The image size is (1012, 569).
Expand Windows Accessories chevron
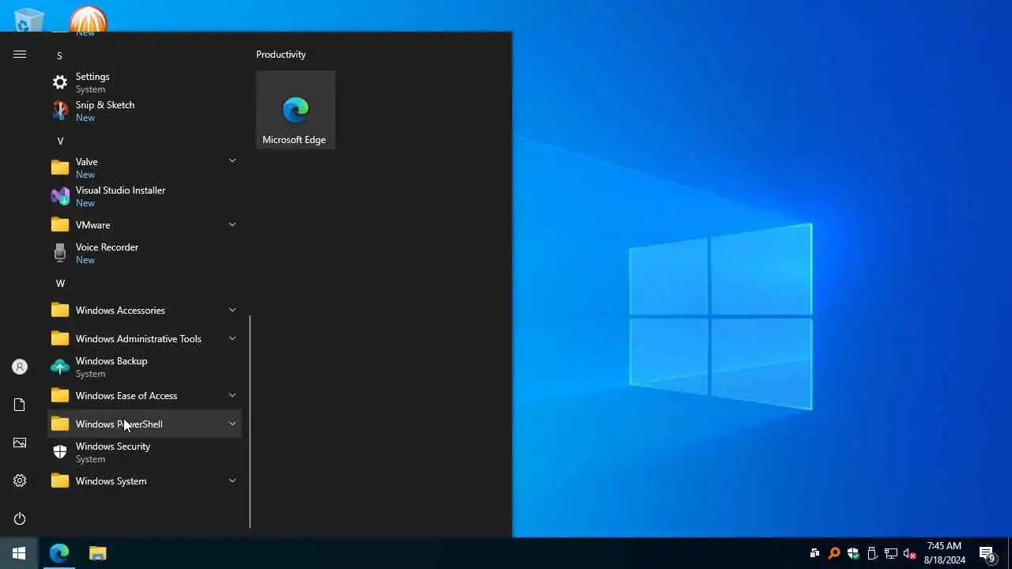[232, 310]
